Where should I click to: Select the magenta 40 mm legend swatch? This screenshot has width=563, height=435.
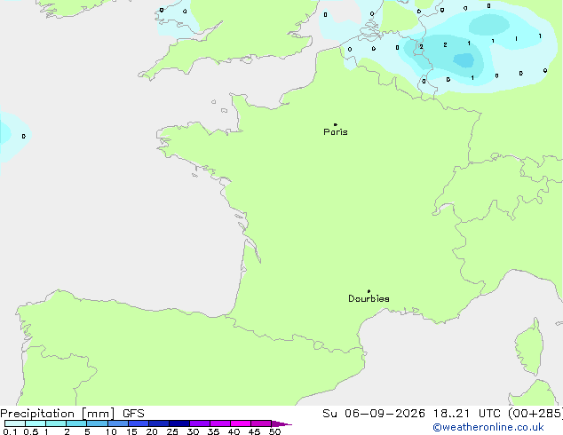point(241,423)
